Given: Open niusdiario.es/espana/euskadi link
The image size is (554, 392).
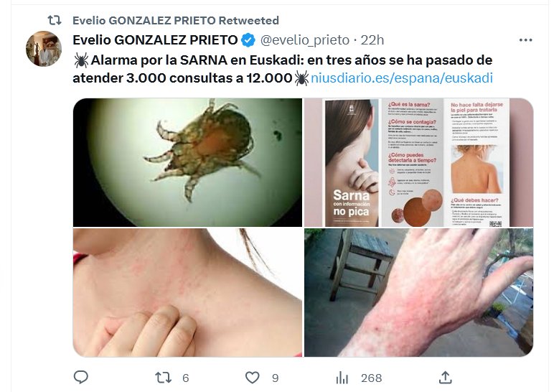Looking at the screenshot, I should coord(402,78).
